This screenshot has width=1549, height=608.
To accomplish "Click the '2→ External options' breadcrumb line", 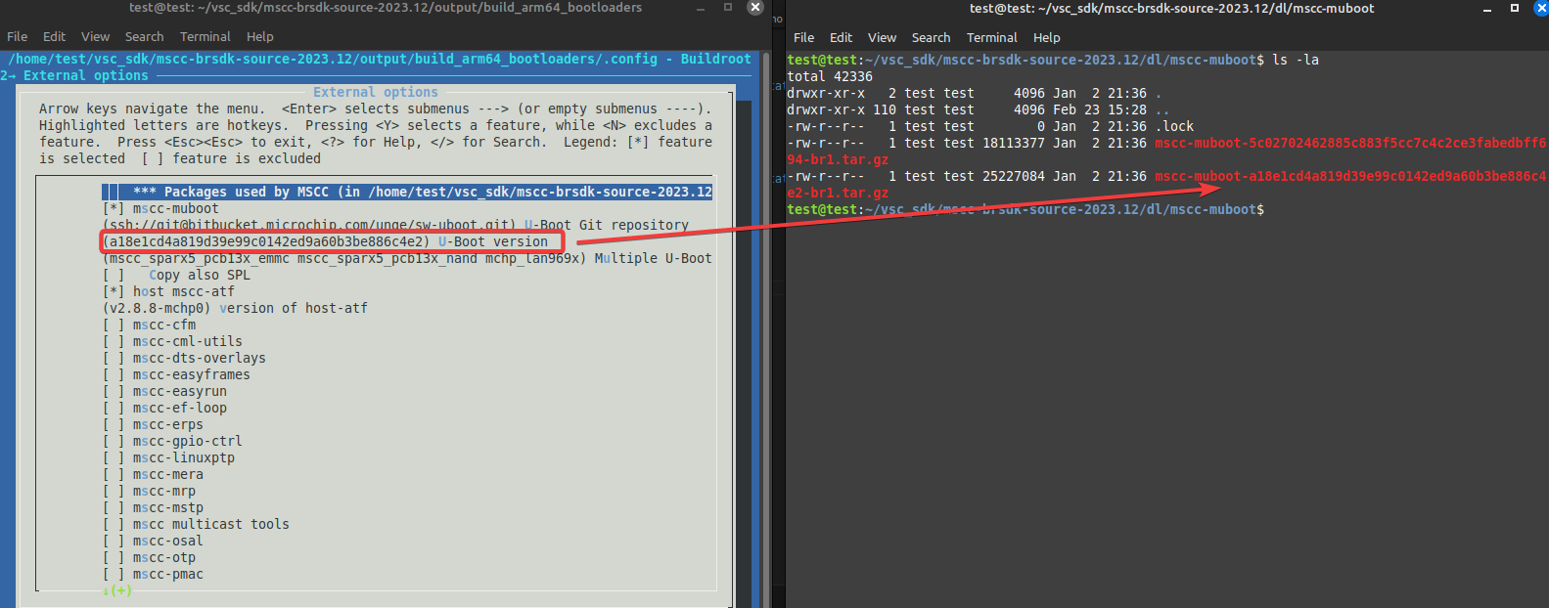I will pos(74,75).
